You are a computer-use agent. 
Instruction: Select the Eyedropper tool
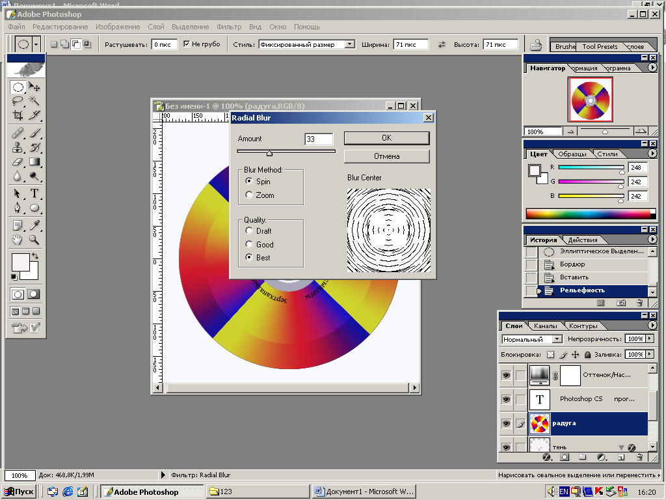coord(34,225)
